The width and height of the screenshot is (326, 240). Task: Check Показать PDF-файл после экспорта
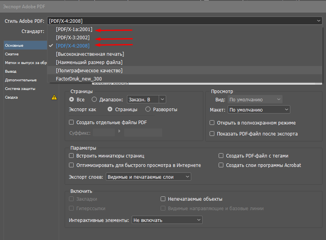(x=212, y=134)
